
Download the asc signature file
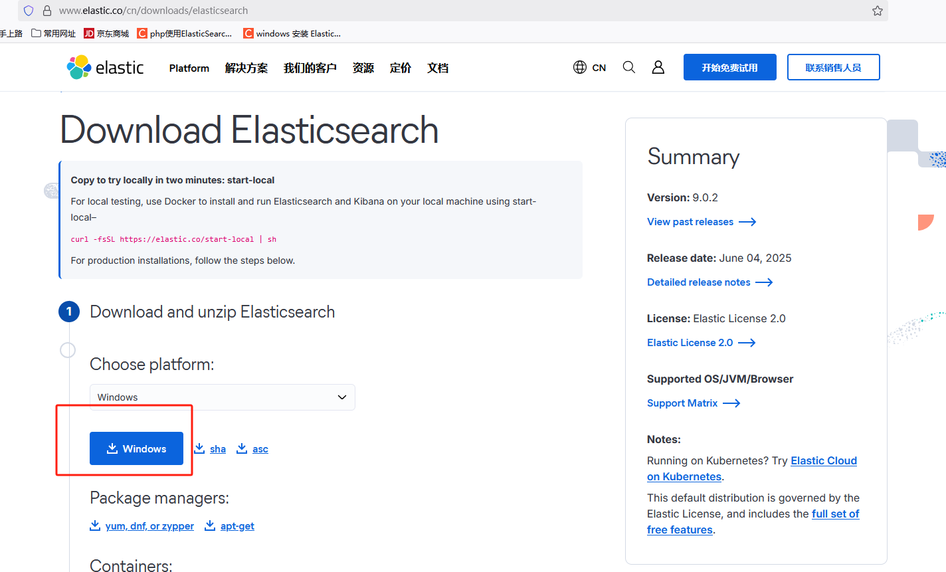(x=252, y=449)
